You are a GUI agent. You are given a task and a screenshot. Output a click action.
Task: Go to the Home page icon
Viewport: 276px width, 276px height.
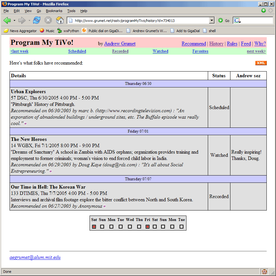[60, 20]
